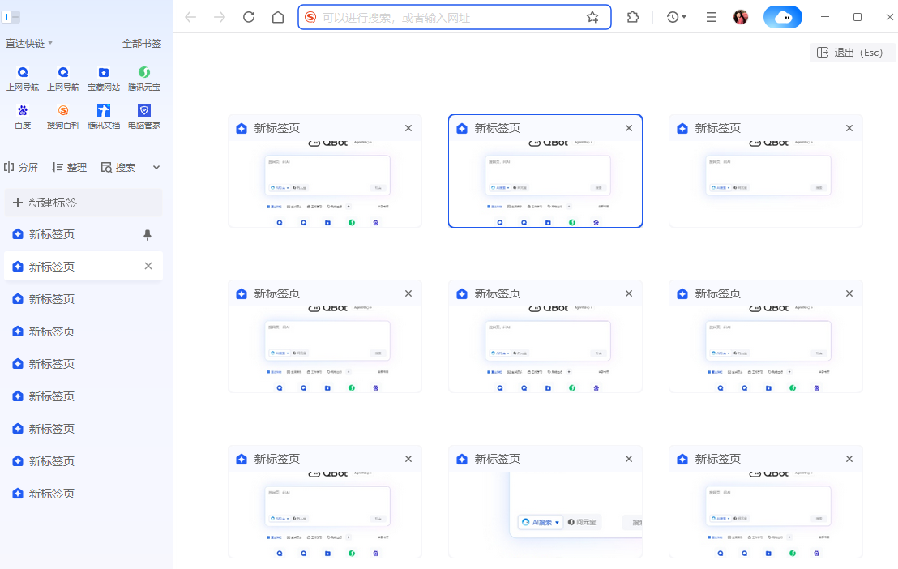Click the blue cloud sync toggle
The height and width of the screenshot is (569, 898).
pyautogui.click(x=782, y=16)
